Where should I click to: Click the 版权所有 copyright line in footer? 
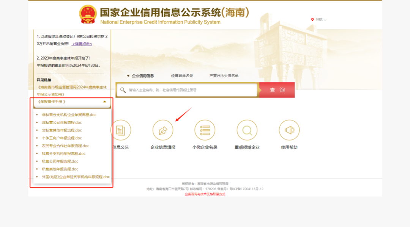click(205, 184)
